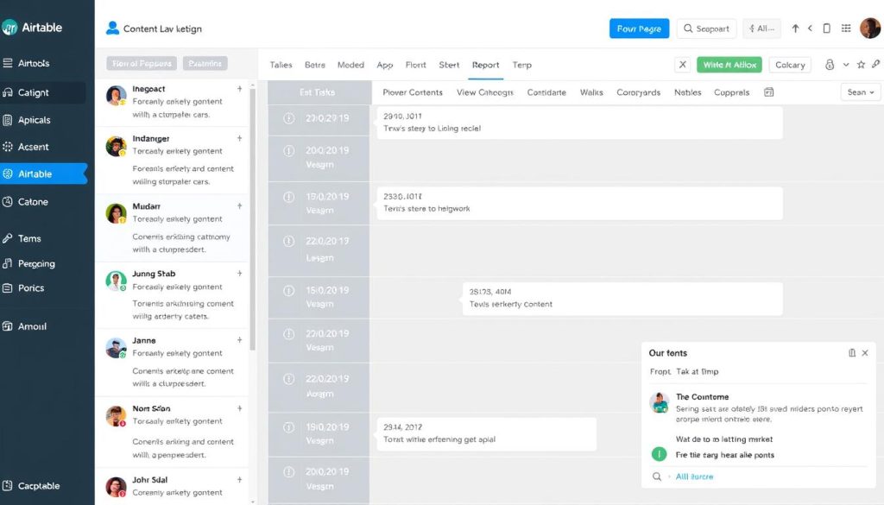
Task: Expand the chevron beside lock icon
Action: 846,65
